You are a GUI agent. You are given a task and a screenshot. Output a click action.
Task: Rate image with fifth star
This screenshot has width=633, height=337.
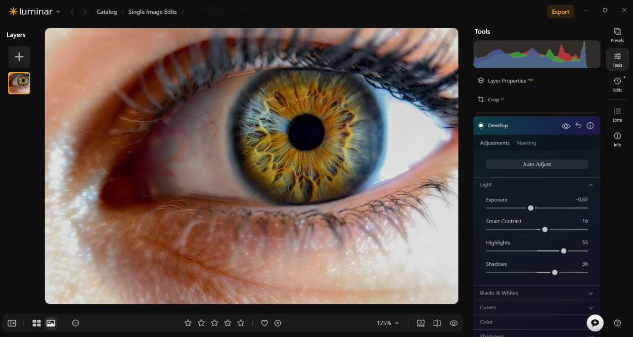[x=241, y=323]
